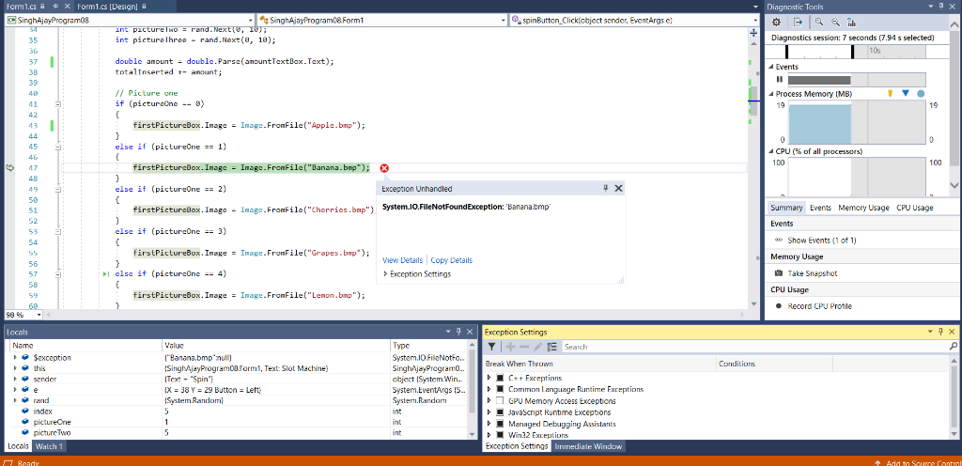Click the Copy Details link
Image resolution: width=962 pixels, height=466 pixels.
pos(451,260)
